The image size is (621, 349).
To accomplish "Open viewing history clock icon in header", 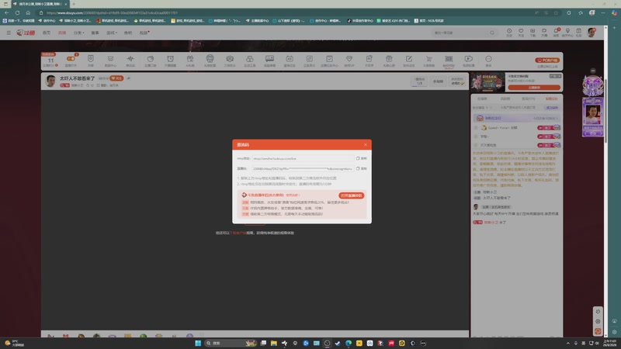I will pos(509,33).
